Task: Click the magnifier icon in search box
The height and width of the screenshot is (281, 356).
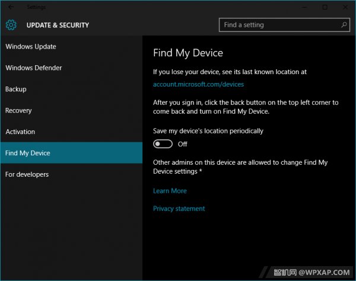Action: (344, 25)
